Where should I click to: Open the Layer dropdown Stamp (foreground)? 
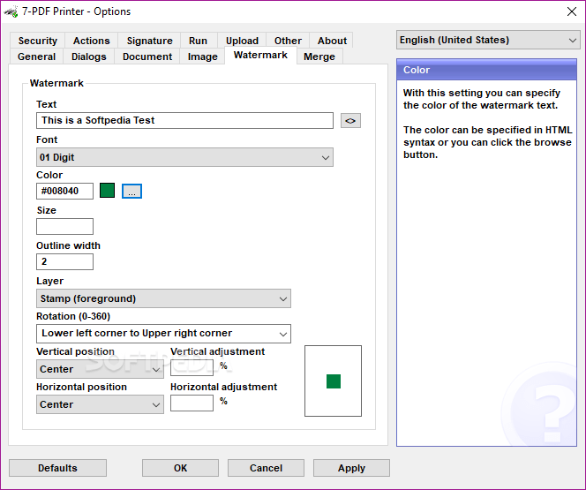pos(163,298)
